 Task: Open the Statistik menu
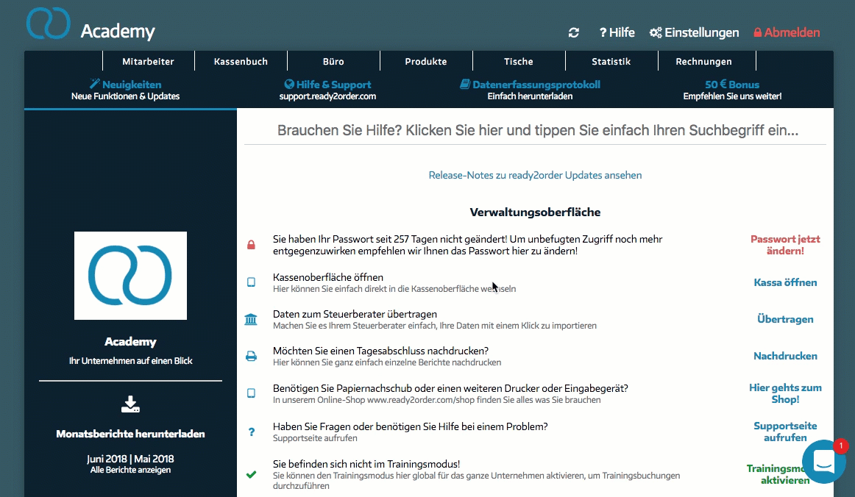(x=611, y=61)
